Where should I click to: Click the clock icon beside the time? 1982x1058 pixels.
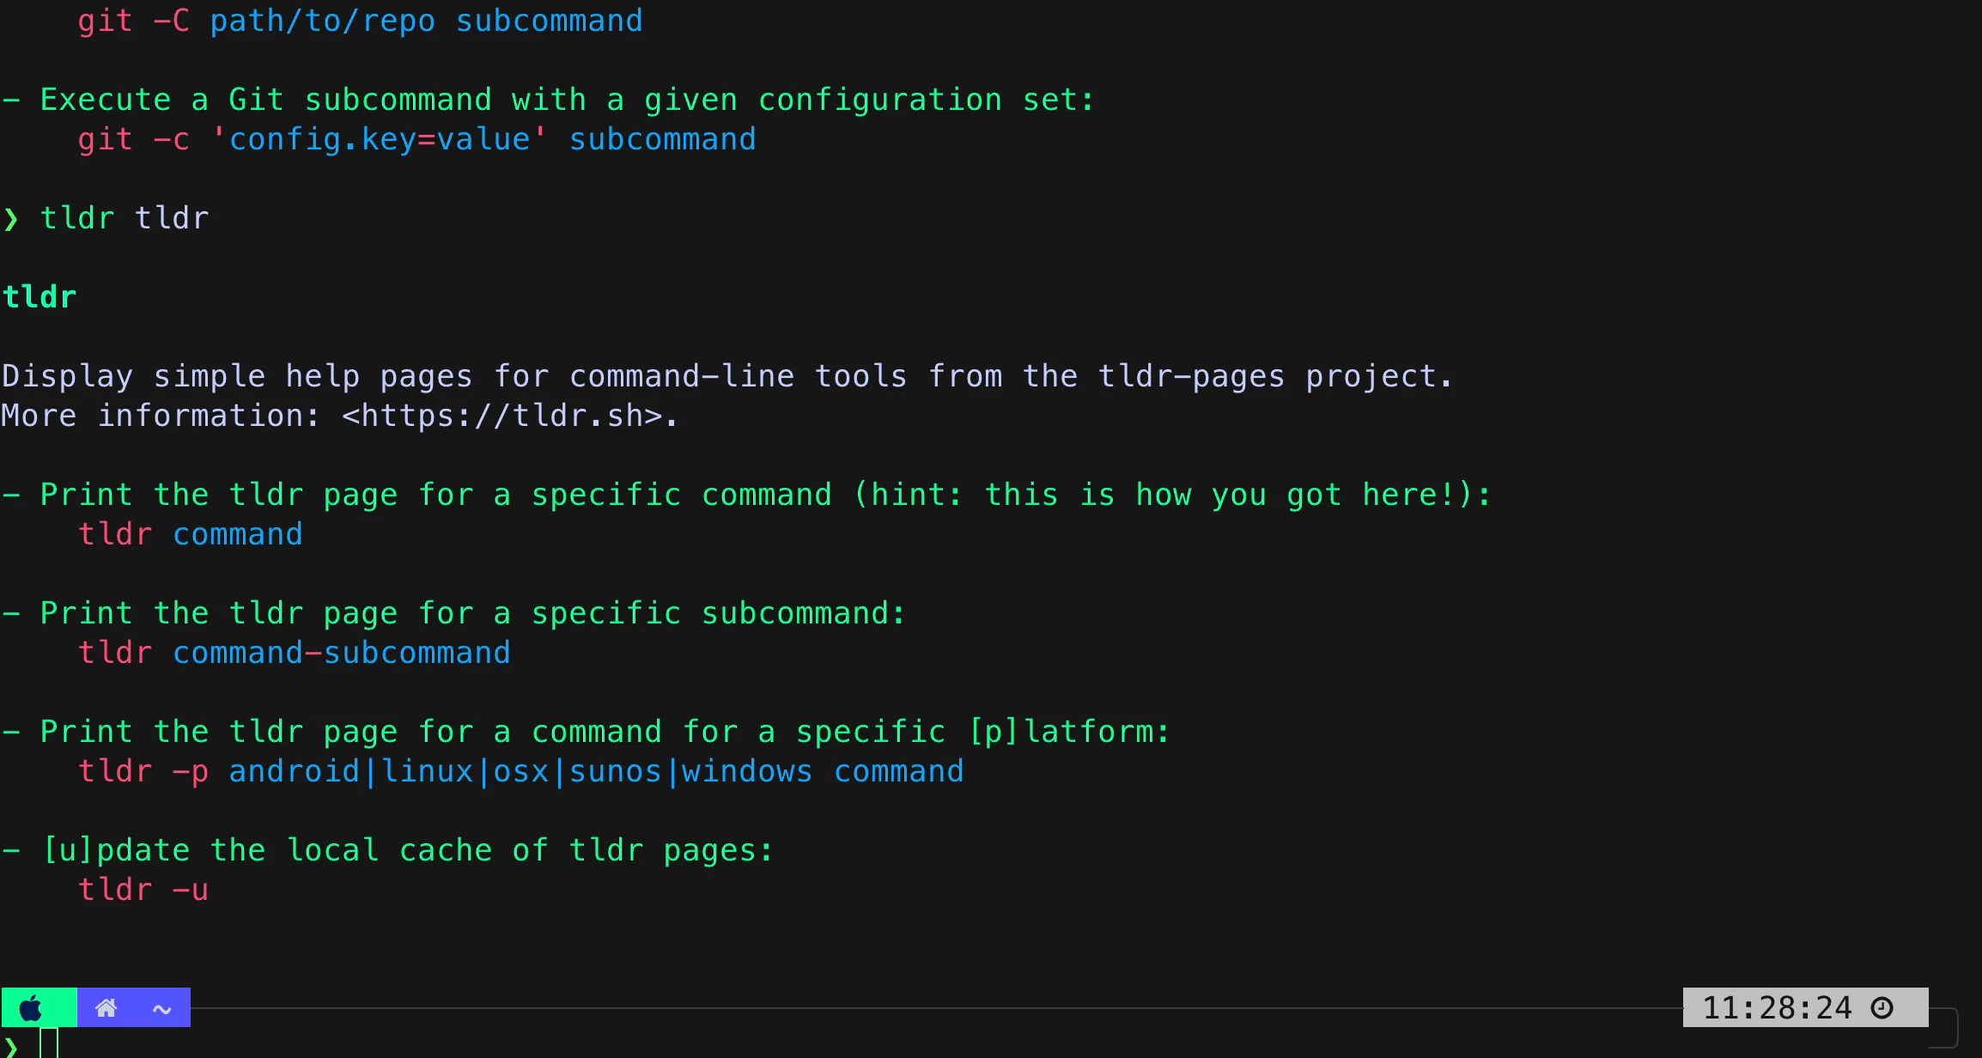pos(1882,1007)
